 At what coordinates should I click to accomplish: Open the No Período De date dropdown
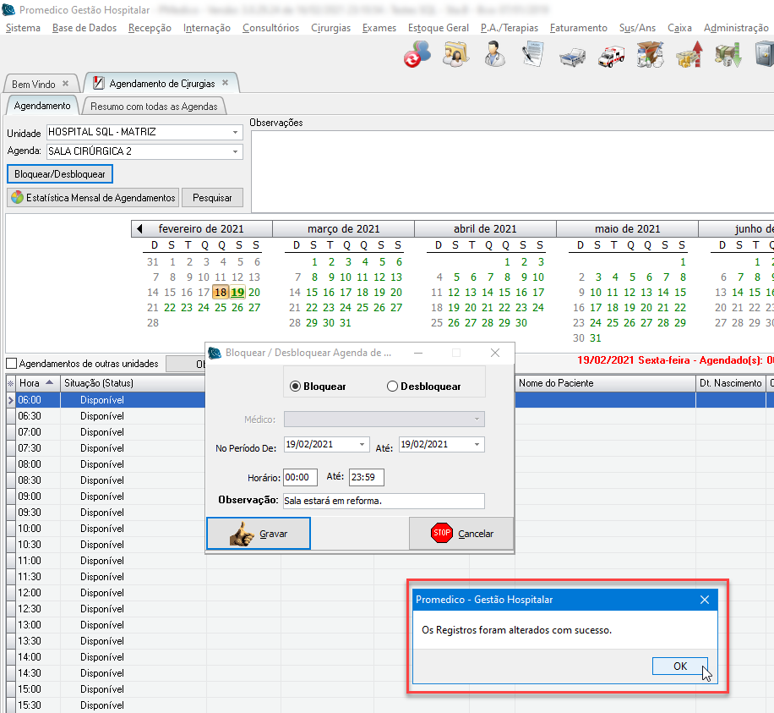pos(362,444)
